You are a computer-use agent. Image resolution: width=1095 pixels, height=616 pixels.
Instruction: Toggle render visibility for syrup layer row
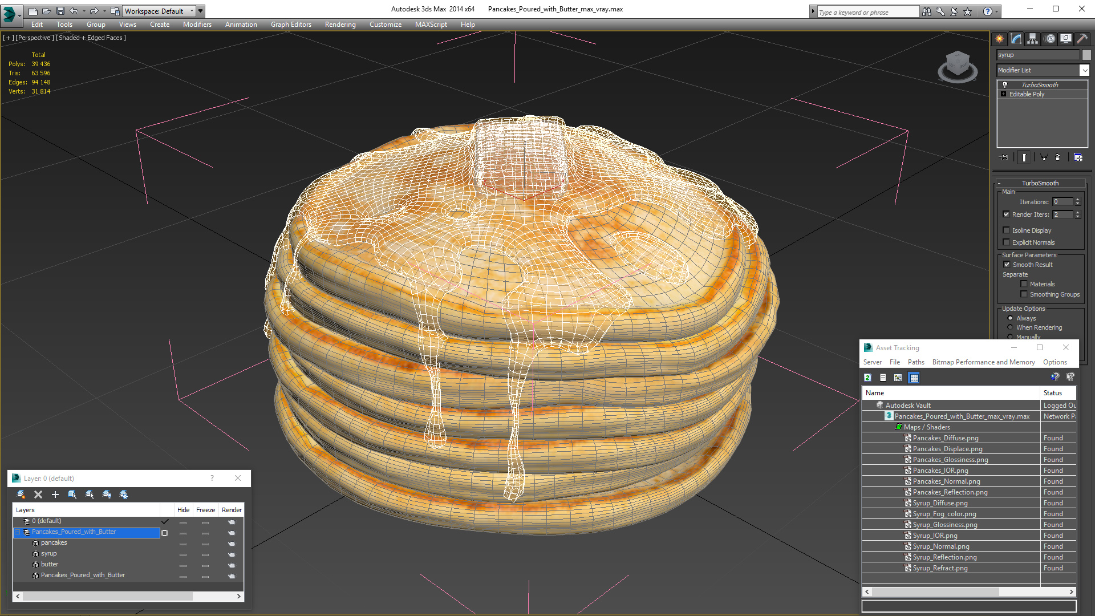click(232, 554)
